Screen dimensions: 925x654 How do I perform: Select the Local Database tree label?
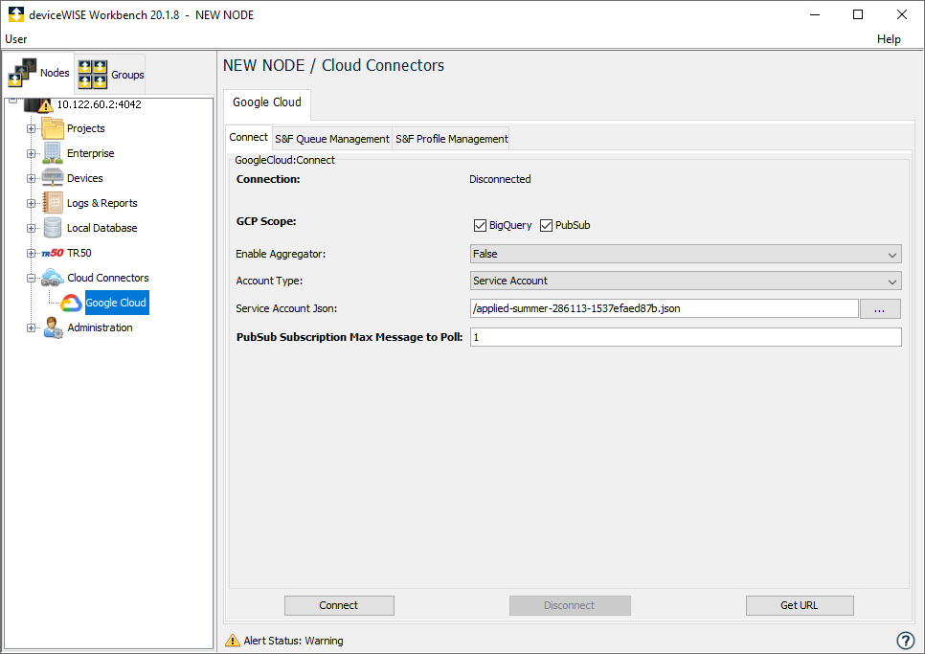click(102, 228)
